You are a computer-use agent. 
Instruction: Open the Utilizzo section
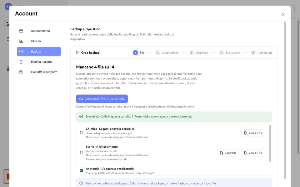pyautogui.click(x=39, y=41)
